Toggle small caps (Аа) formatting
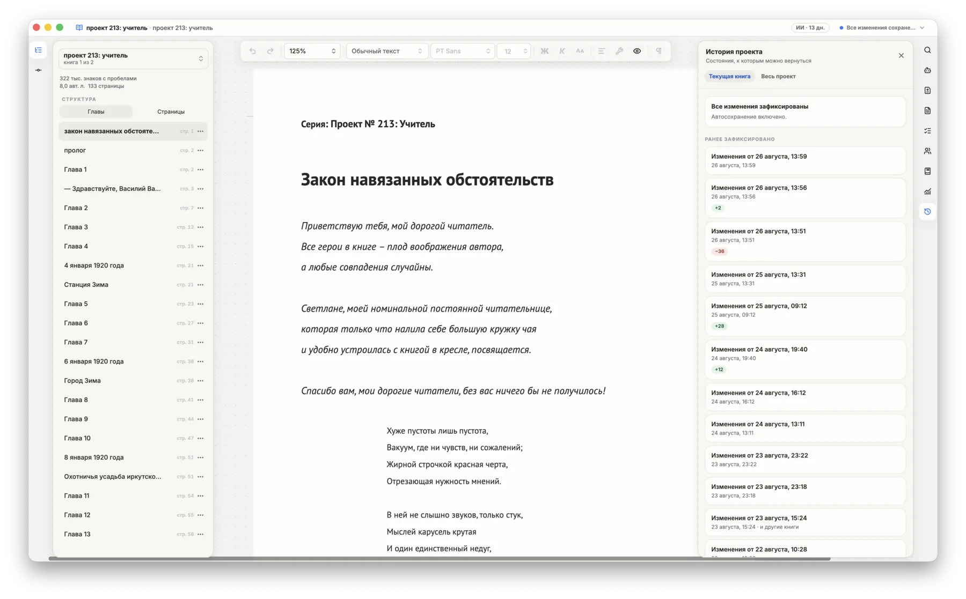Screen dimensions: 966x599 (x=580, y=51)
